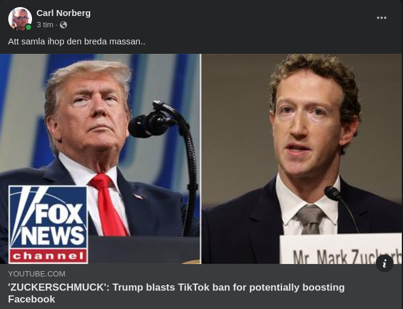Click the Fox News channel logo
403x309 pixels.
pos(49,224)
